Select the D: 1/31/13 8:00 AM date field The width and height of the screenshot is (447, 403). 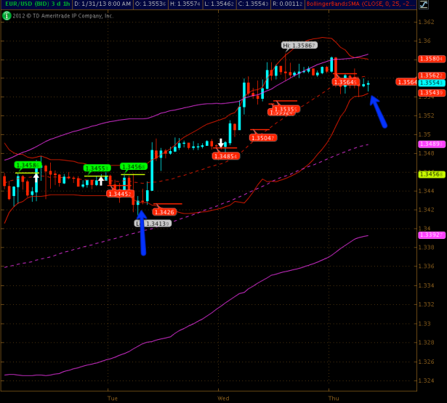(103, 4)
